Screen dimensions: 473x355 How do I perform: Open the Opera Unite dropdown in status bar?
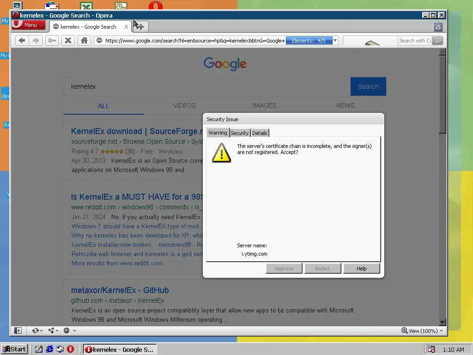pyautogui.click(x=53, y=331)
